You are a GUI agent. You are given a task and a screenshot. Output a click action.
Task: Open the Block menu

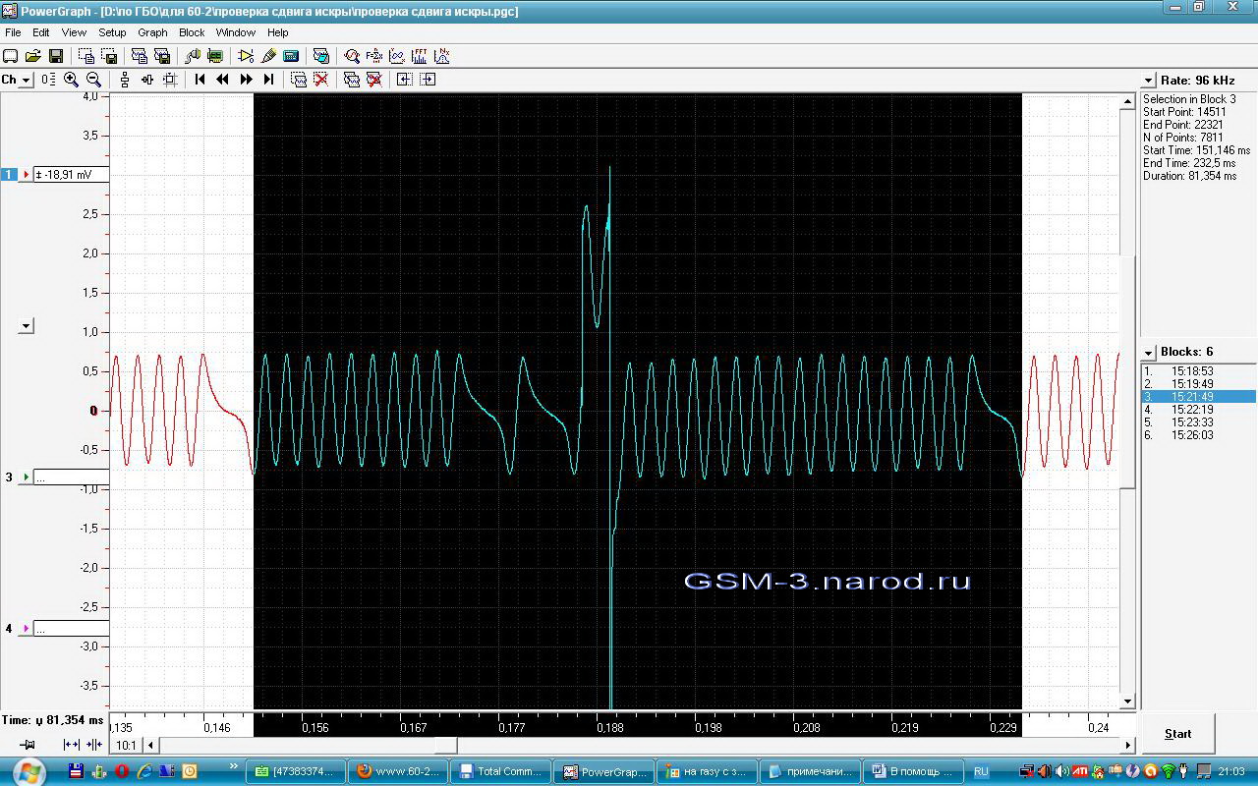tap(192, 32)
